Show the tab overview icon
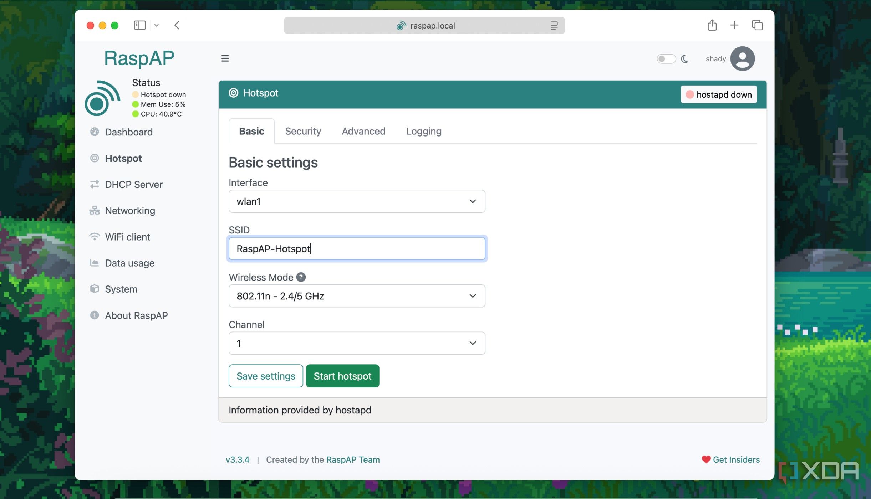This screenshot has width=871, height=499. tap(757, 25)
